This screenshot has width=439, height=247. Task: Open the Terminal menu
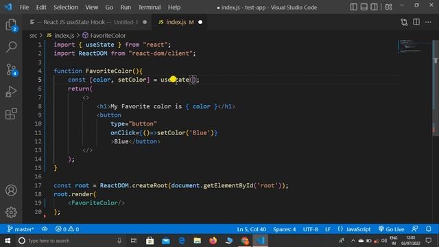[x=150, y=8]
